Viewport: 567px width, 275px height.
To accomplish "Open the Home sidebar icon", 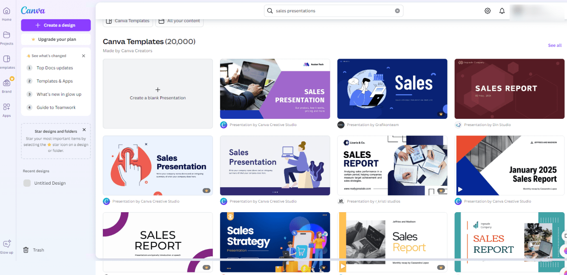I will pos(6,11).
